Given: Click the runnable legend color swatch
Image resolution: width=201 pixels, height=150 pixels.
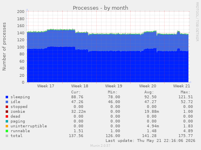Looking at the screenshot, I should tap(7, 131).
